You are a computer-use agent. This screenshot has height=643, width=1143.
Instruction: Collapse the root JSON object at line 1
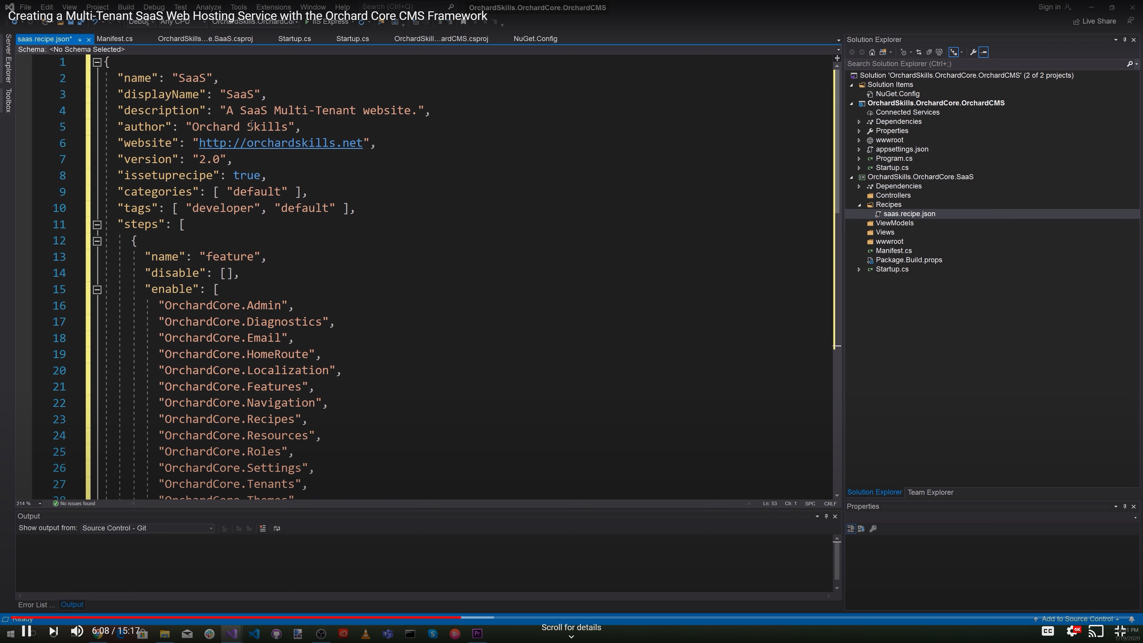(97, 63)
